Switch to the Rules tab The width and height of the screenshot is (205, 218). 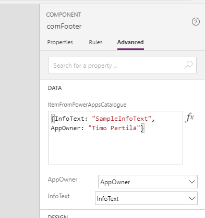[95, 42]
